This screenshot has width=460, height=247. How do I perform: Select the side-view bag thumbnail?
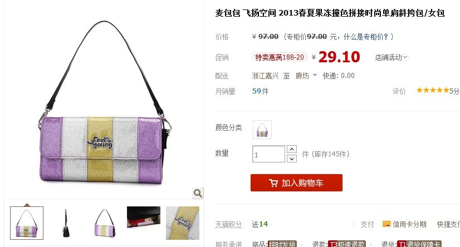[66, 223]
